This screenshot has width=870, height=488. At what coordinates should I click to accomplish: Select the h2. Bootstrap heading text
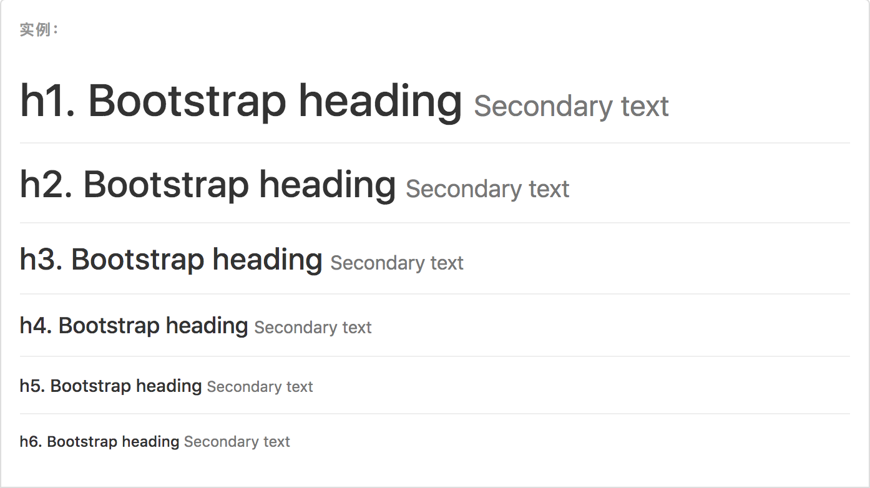208,185
